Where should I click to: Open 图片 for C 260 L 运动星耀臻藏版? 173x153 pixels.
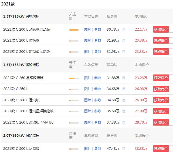pos(88,111)
